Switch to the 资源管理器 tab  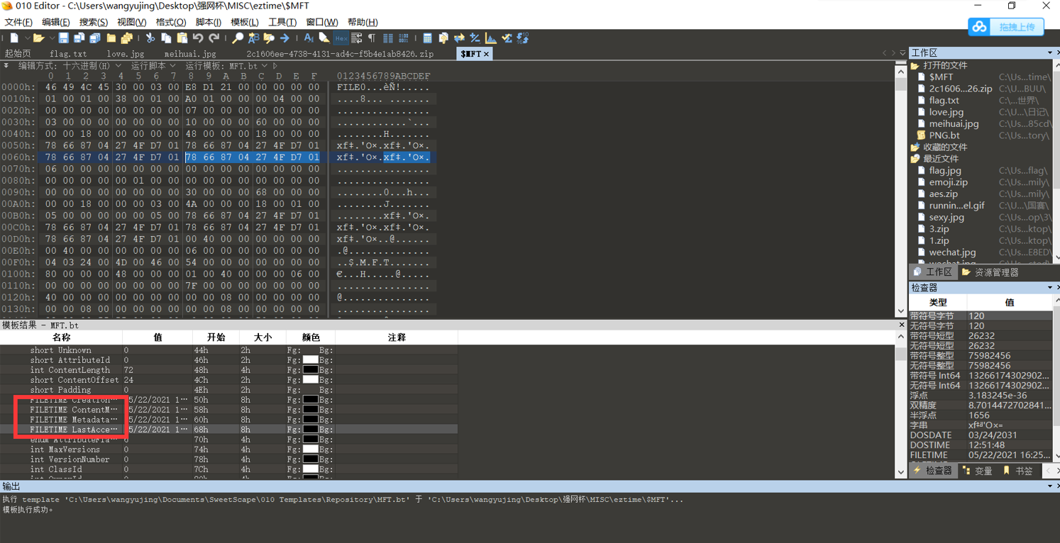click(x=990, y=272)
